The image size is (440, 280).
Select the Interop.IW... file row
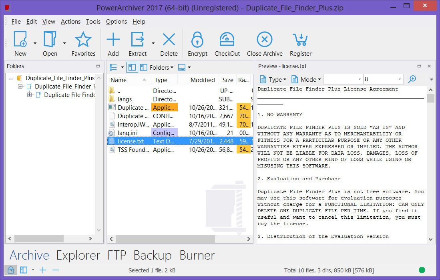(x=180, y=125)
